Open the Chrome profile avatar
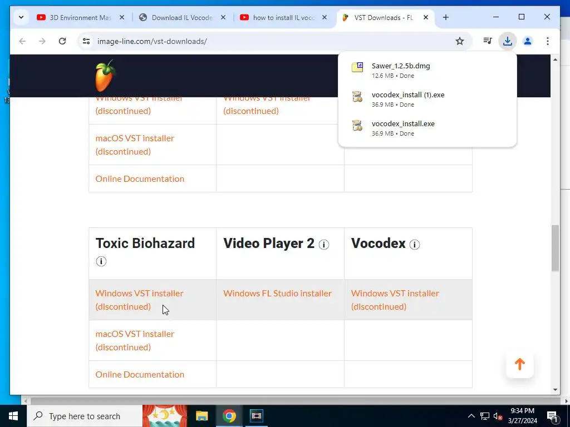 pos(528,41)
